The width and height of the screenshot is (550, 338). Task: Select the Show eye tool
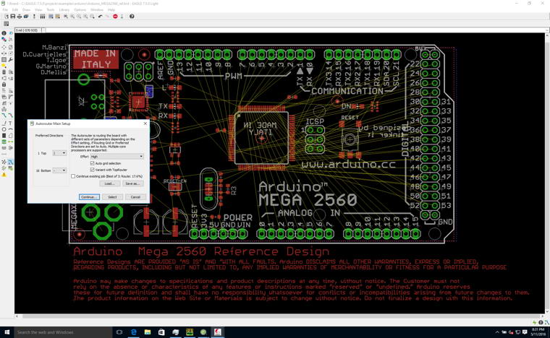click(11, 33)
